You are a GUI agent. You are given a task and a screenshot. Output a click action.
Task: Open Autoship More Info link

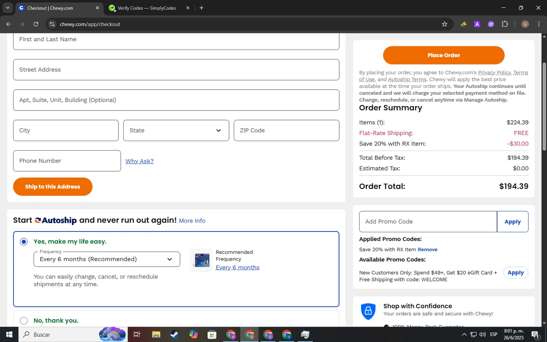click(x=192, y=221)
